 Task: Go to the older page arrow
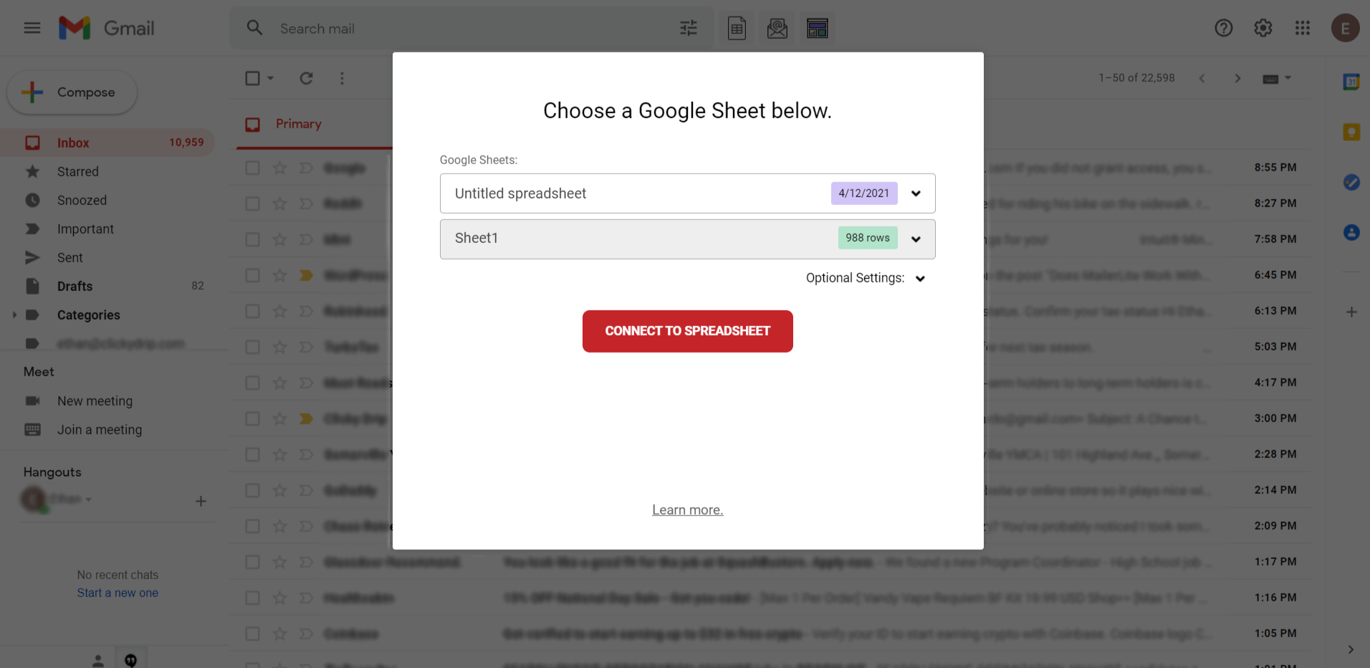(x=1237, y=78)
